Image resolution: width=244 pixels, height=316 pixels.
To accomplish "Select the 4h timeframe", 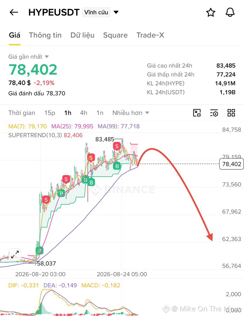I will (84, 113).
